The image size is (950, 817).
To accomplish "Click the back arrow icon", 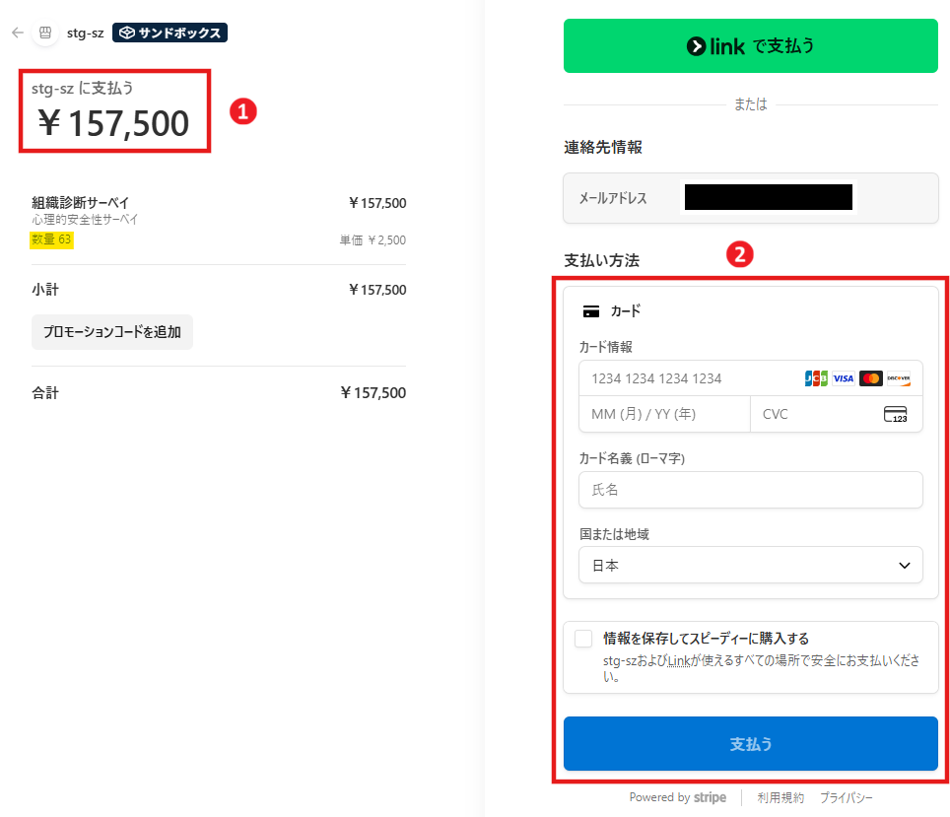I will (x=17, y=33).
